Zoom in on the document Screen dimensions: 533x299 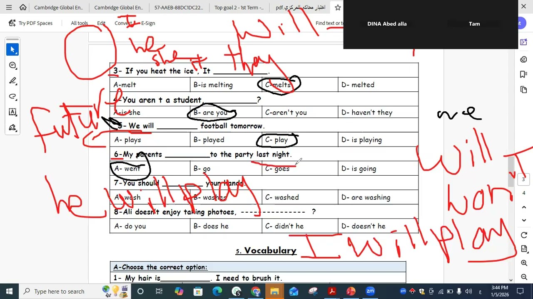tap(524, 263)
